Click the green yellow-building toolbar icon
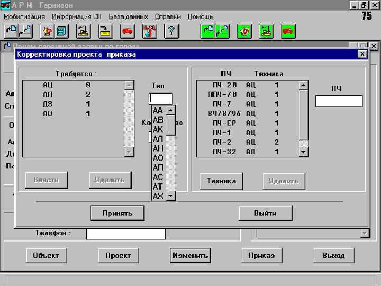The width and height of the screenshot is (381, 286). tap(266, 31)
